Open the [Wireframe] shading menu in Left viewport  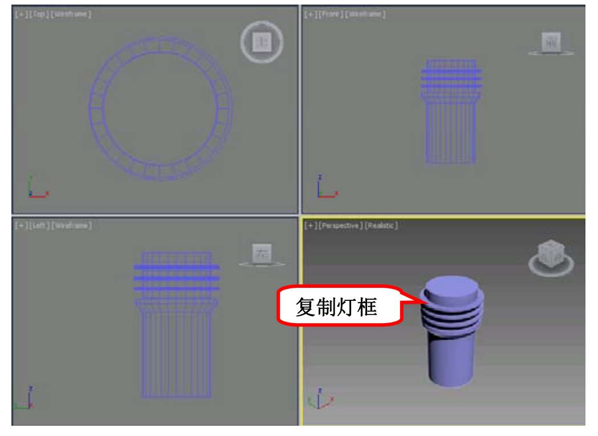pyautogui.click(x=71, y=226)
